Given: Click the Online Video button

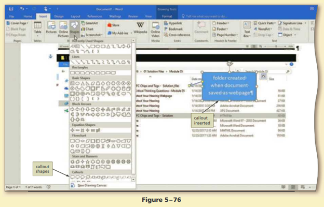Looking at the screenshot, I should pos(155,29).
